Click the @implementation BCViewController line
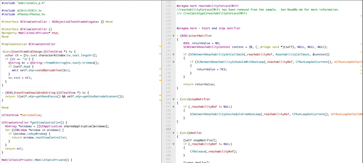This screenshot has width=363, height=163. (29, 44)
